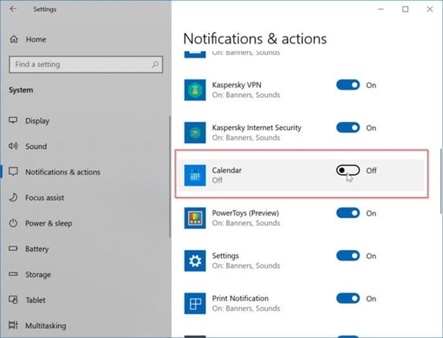The image size is (443, 338).
Task: Click the Home label
Action: click(36, 40)
